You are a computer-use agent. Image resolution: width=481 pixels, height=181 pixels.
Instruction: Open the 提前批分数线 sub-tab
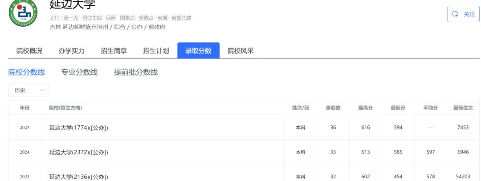pos(136,72)
